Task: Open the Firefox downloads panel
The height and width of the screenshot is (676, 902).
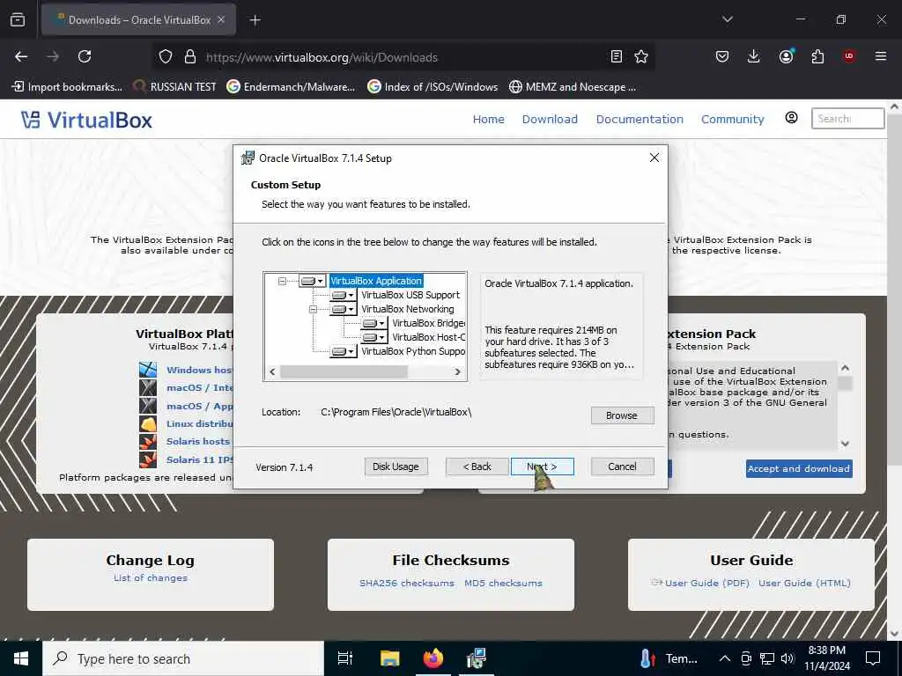Action: click(x=754, y=55)
